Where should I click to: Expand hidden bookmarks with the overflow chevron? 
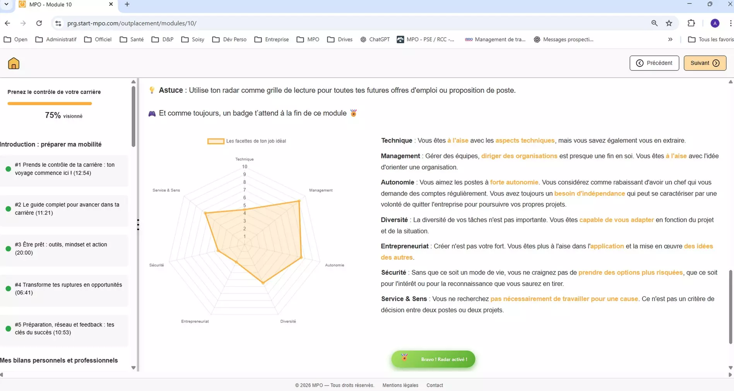pyautogui.click(x=670, y=39)
